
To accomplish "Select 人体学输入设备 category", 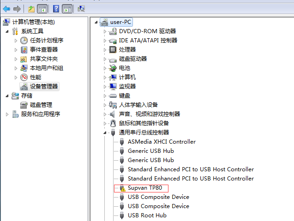I will click(138, 105).
